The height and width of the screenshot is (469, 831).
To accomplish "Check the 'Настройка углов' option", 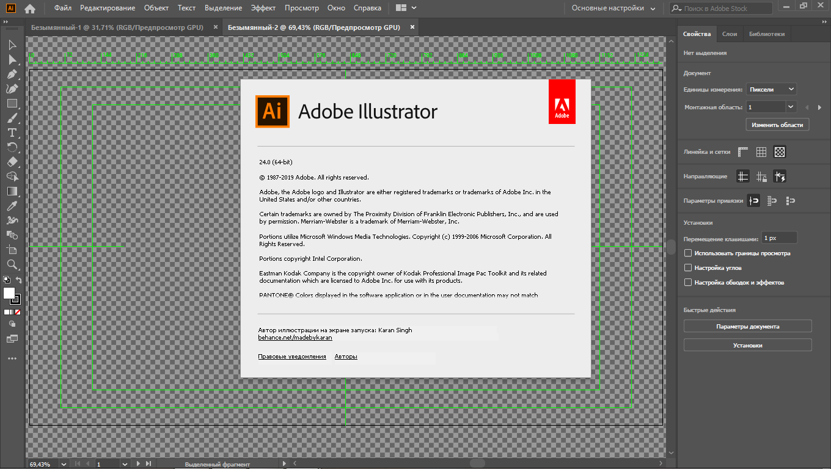I will (688, 267).
